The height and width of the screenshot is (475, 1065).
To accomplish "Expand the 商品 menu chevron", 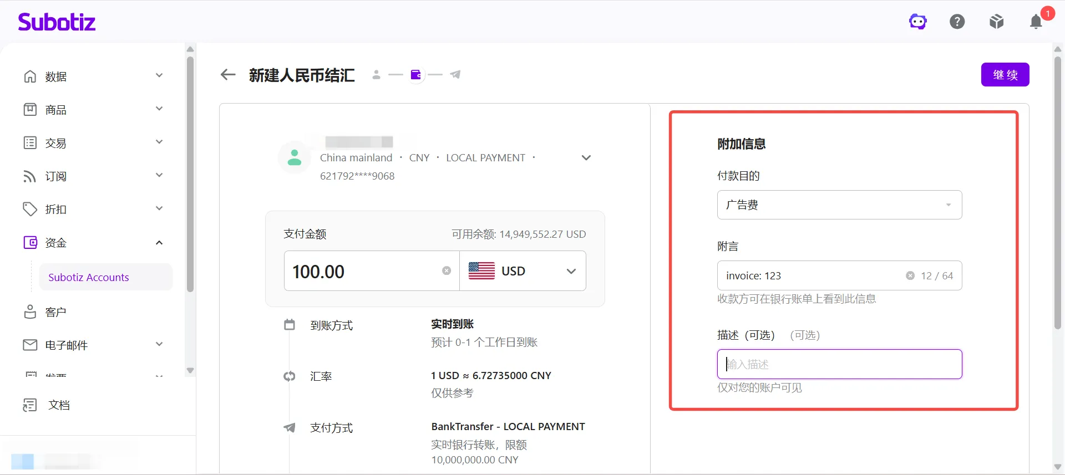I will 159,109.
